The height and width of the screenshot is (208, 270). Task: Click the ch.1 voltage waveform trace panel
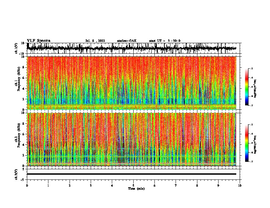click(133, 48)
